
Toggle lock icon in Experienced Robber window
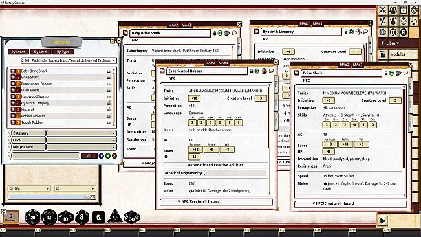(x=252, y=71)
